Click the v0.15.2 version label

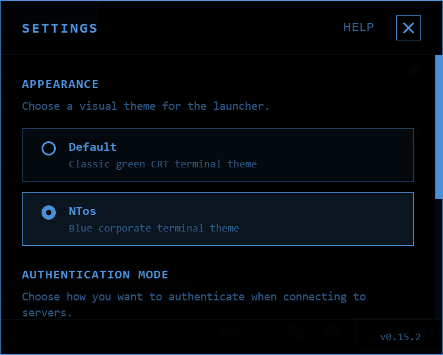coord(400,337)
